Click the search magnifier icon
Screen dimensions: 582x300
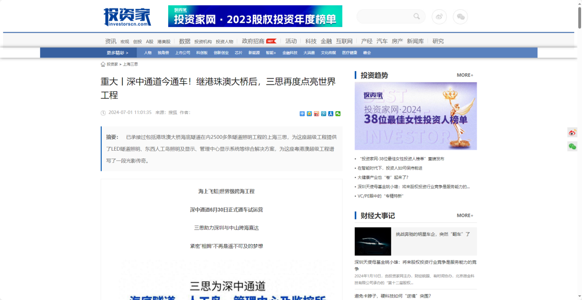[x=417, y=16]
